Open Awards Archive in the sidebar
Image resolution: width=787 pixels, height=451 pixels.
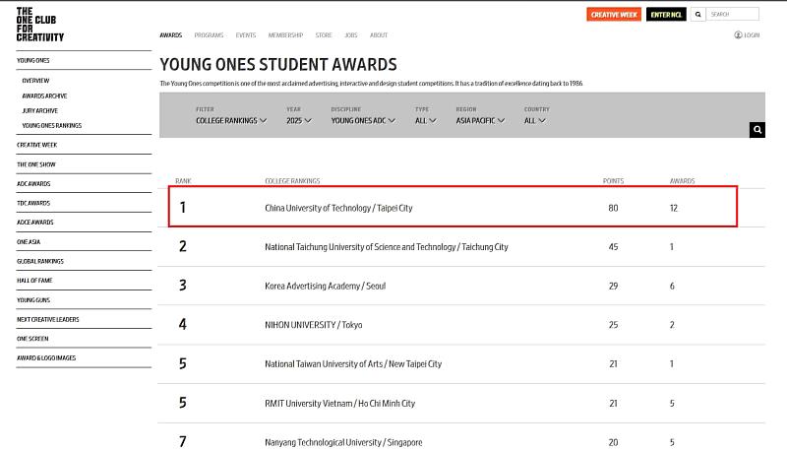44,96
